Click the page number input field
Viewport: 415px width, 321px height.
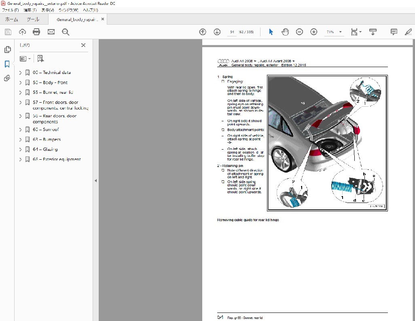232,32
